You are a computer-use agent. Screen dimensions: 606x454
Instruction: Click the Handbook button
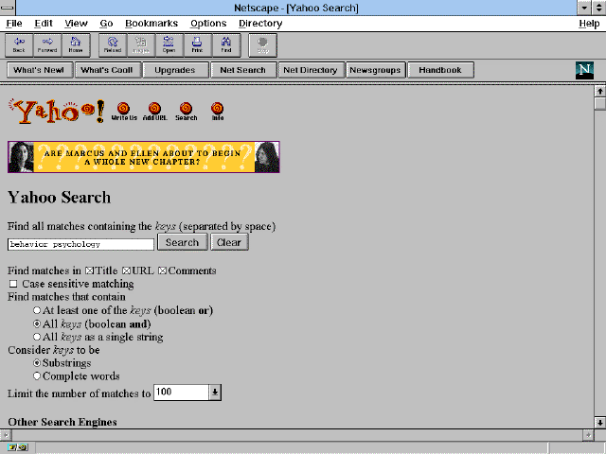pyautogui.click(x=440, y=70)
